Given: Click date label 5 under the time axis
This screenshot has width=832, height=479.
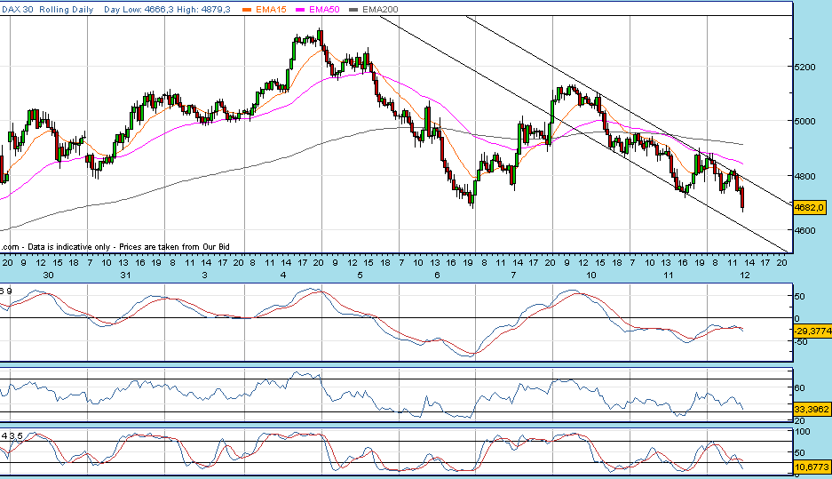Looking at the screenshot, I should tap(361, 275).
